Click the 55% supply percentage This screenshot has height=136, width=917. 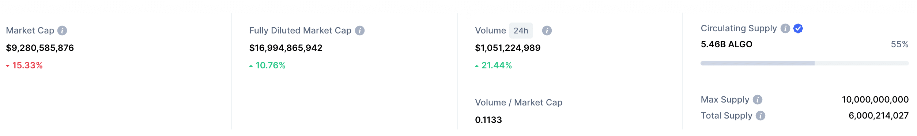pos(900,44)
